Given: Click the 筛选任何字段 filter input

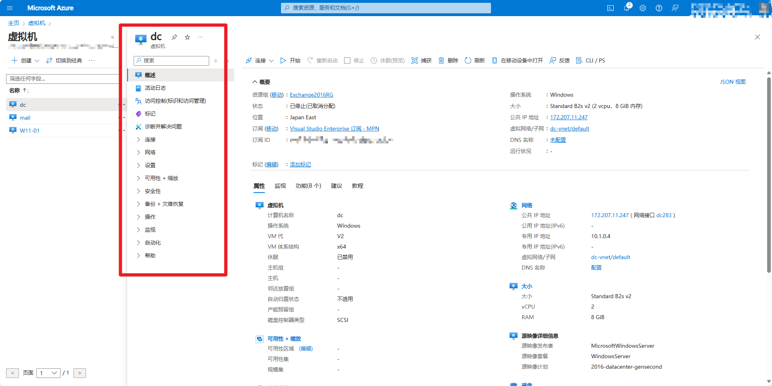Looking at the screenshot, I should pos(63,79).
